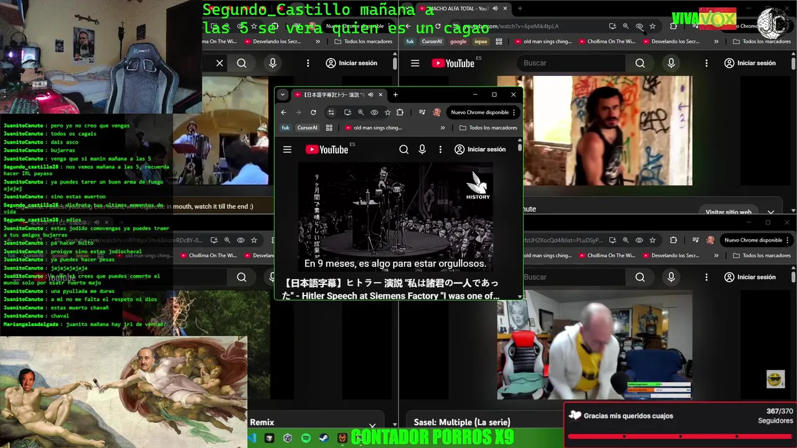Viewport: 797px width, 448px height.
Task: Mute audio on the MACHO ALFA TOTAL tab
Action: coord(495,9)
